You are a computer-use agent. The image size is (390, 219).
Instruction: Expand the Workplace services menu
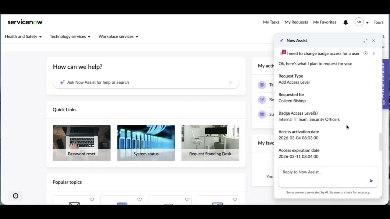tap(118, 36)
